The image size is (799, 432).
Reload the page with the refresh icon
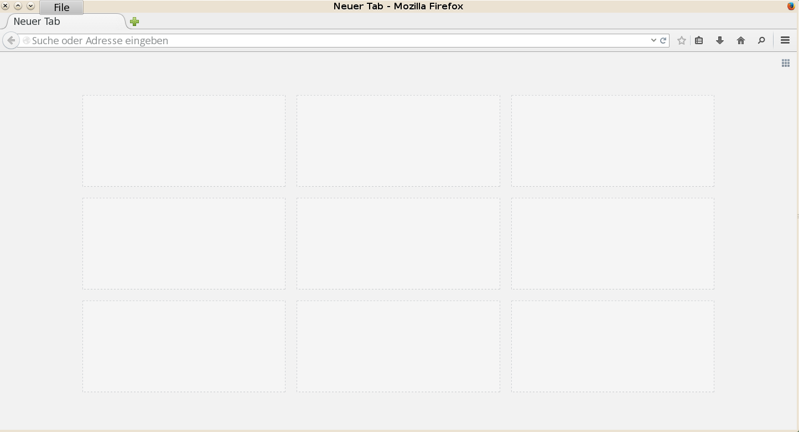(x=662, y=40)
